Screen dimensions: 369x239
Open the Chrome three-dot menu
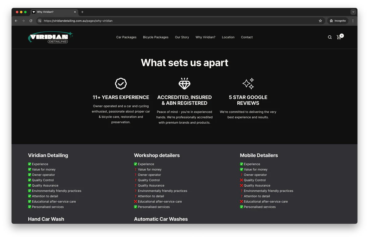click(353, 21)
